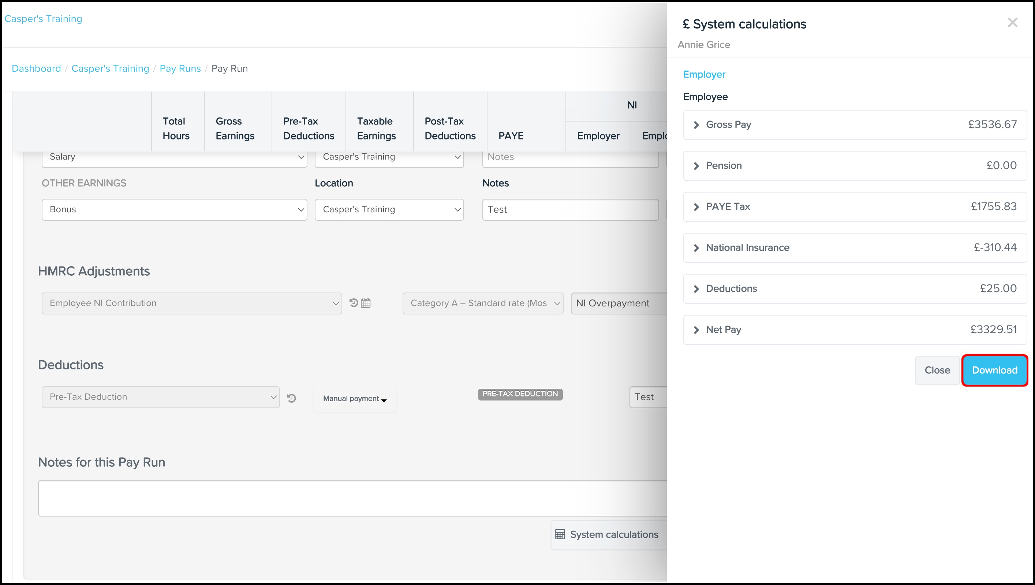Click the HMRC Adjustments heading
1035x585 pixels.
(94, 271)
